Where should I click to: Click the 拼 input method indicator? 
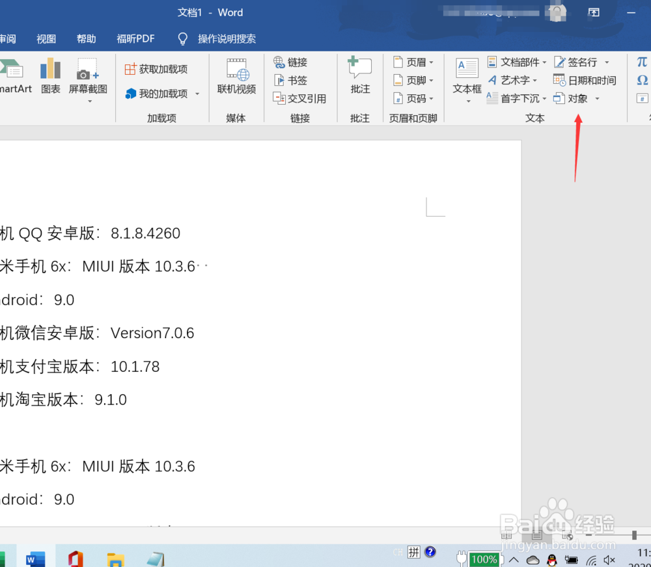tap(414, 552)
